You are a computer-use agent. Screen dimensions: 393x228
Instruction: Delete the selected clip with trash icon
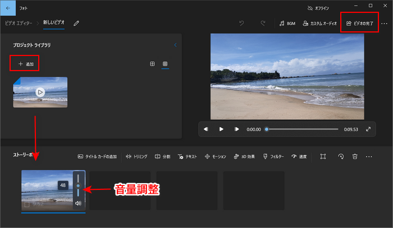pos(355,156)
